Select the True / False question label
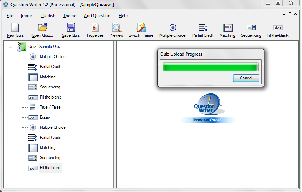 (x=50, y=107)
